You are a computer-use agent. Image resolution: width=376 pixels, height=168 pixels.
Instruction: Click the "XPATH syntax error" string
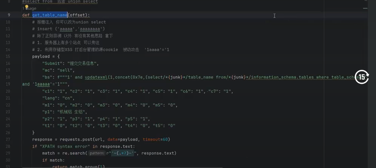click(65, 146)
